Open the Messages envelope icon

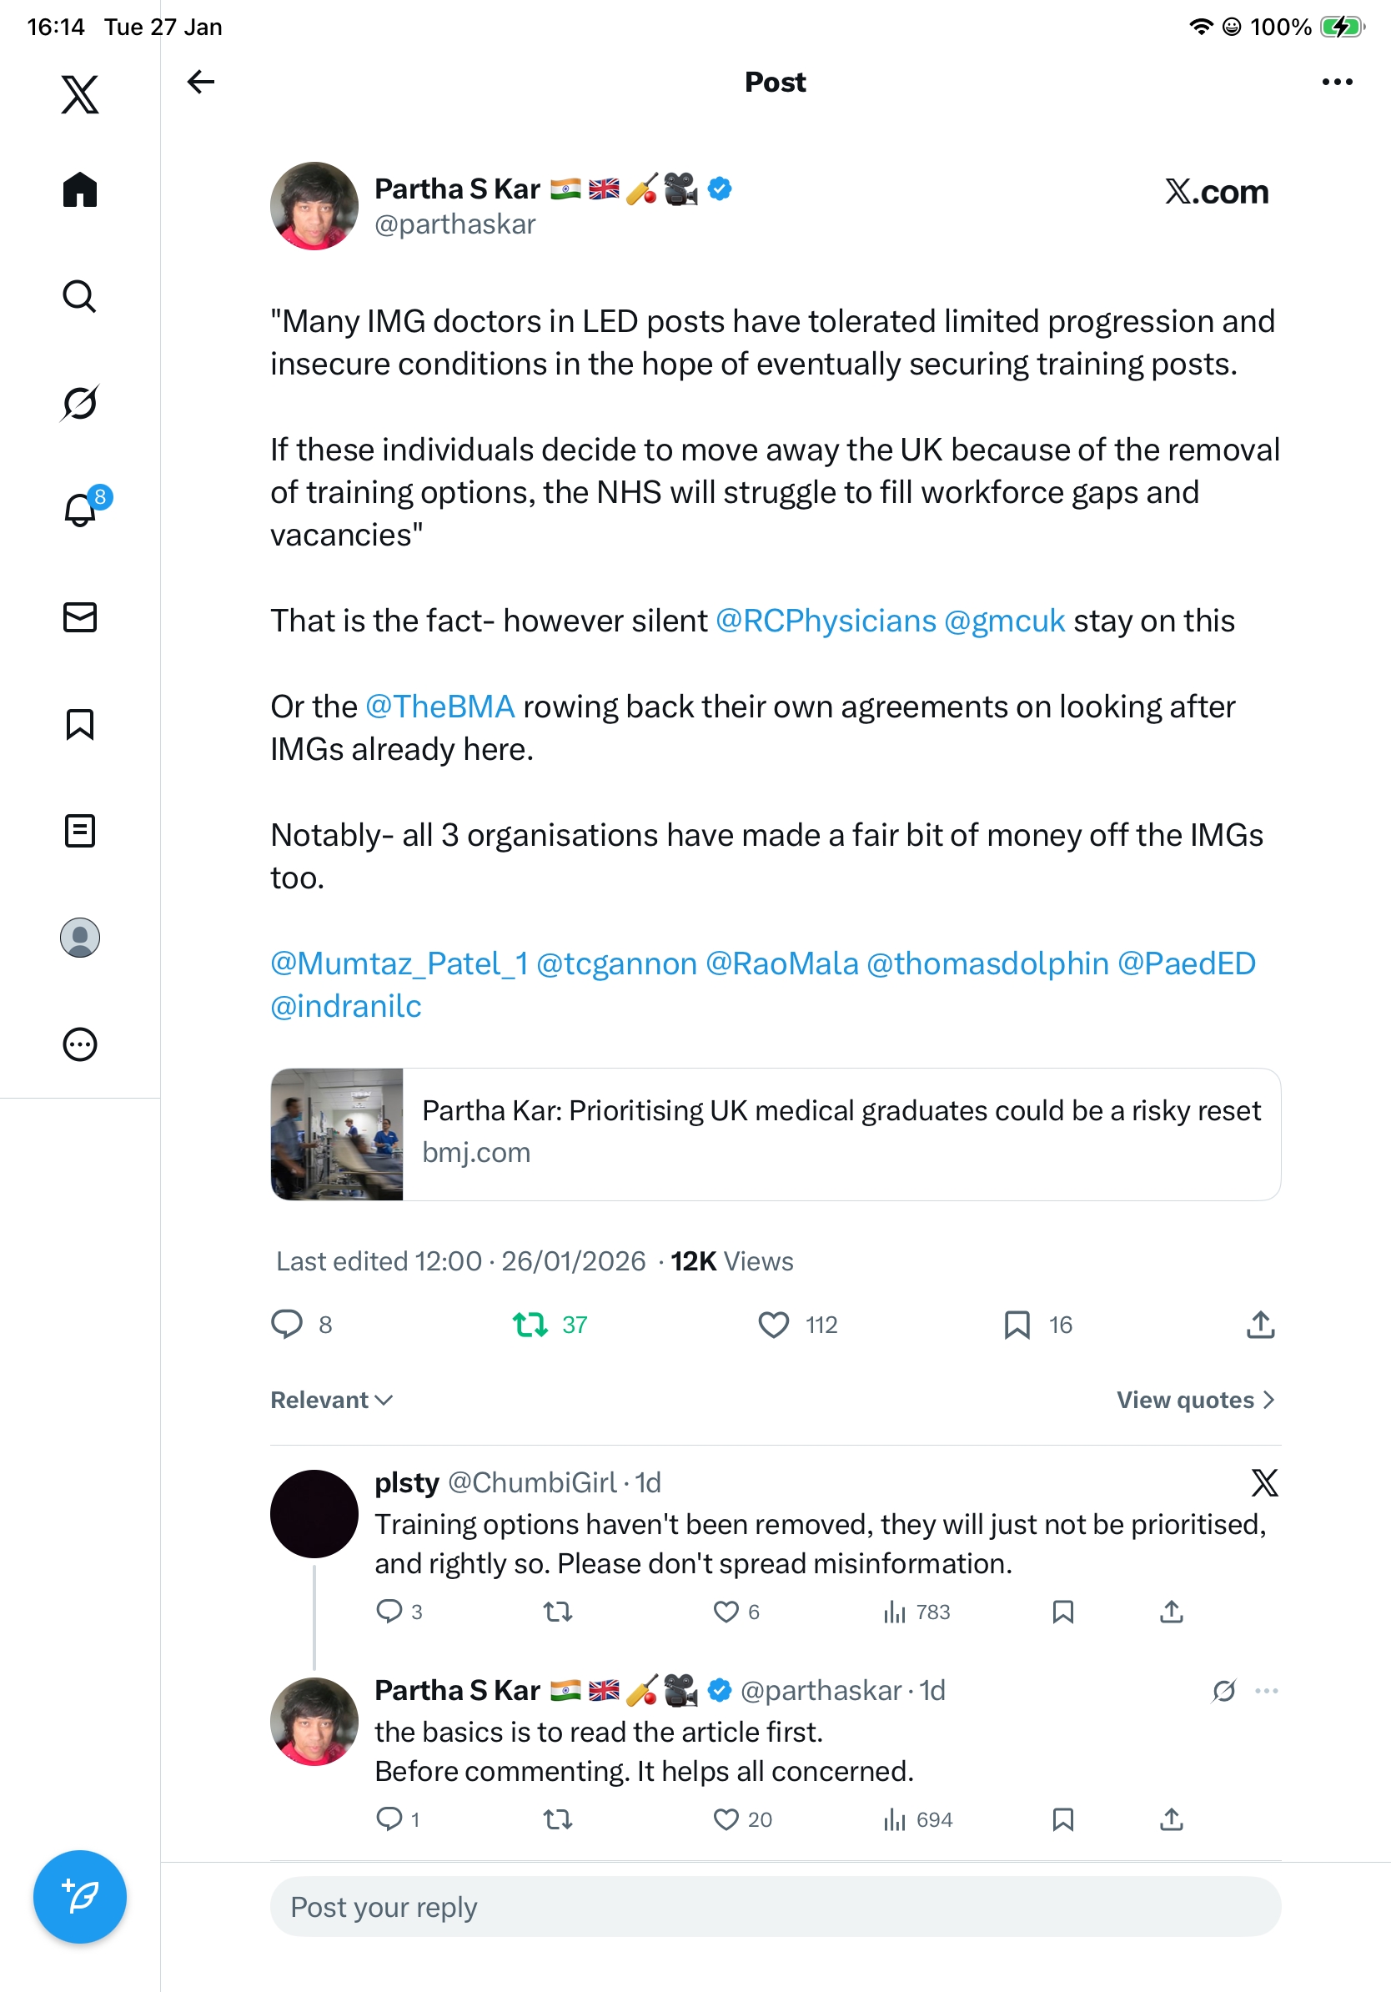[x=80, y=618]
